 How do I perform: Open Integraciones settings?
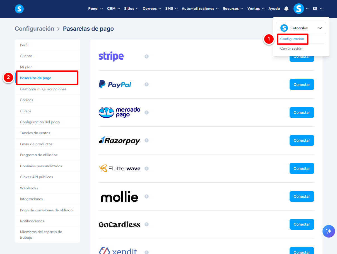pyautogui.click(x=47, y=199)
